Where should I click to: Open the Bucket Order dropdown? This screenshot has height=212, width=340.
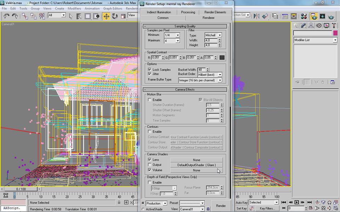tap(220, 74)
